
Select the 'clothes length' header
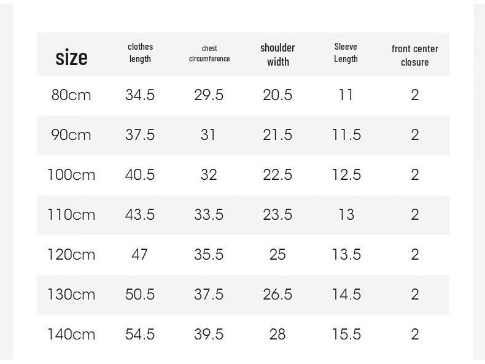[x=140, y=53]
